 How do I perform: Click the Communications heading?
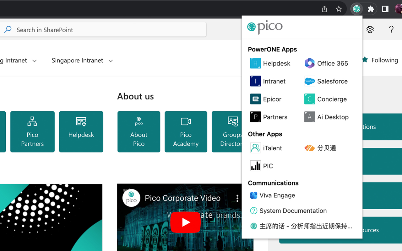coord(273,183)
